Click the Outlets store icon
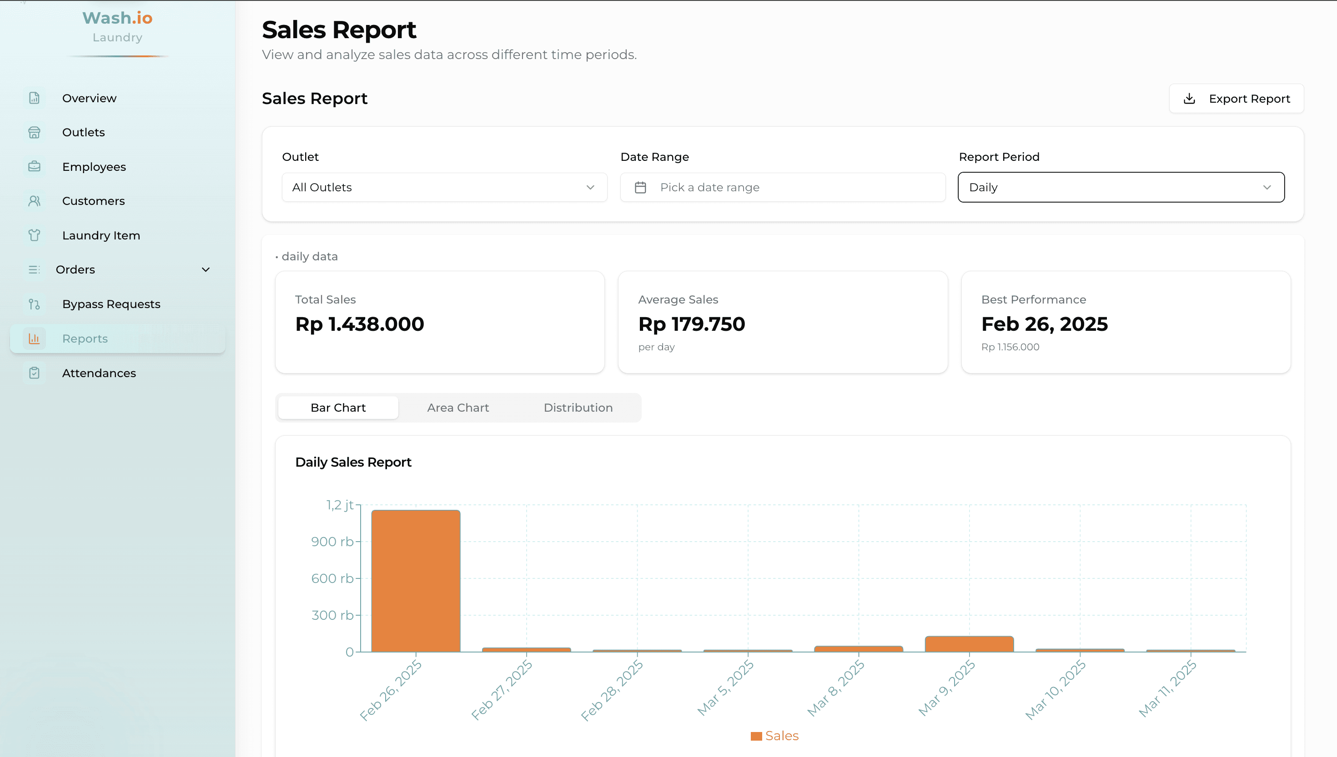The width and height of the screenshot is (1337, 757). pos(34,132)
